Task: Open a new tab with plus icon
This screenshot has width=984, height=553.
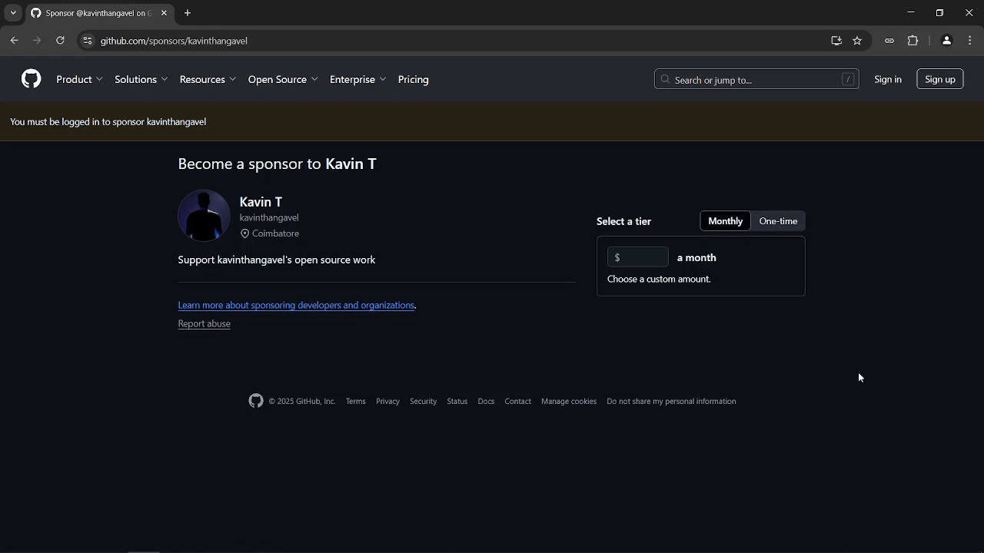Action: (x=188, y=13)
